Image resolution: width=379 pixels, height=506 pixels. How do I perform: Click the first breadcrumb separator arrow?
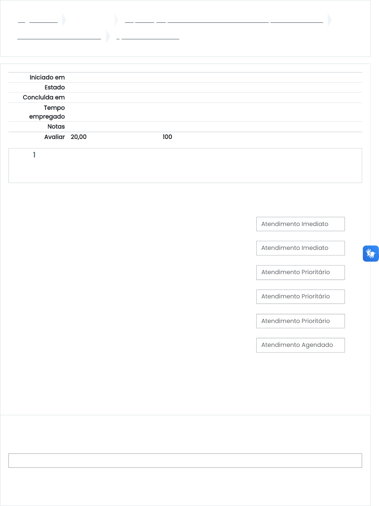[x=64, y=20]
